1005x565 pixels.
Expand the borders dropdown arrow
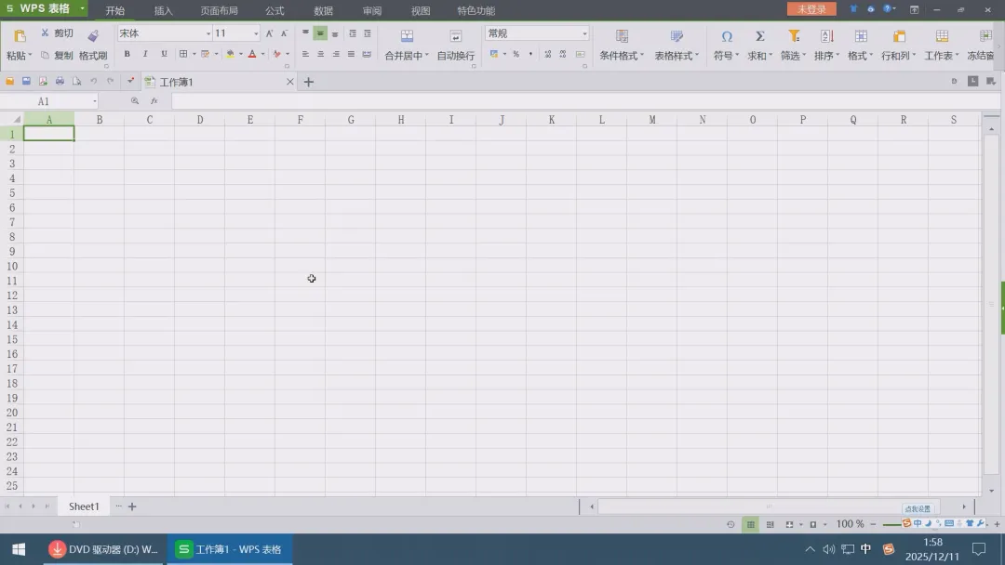tap(194, 55)
